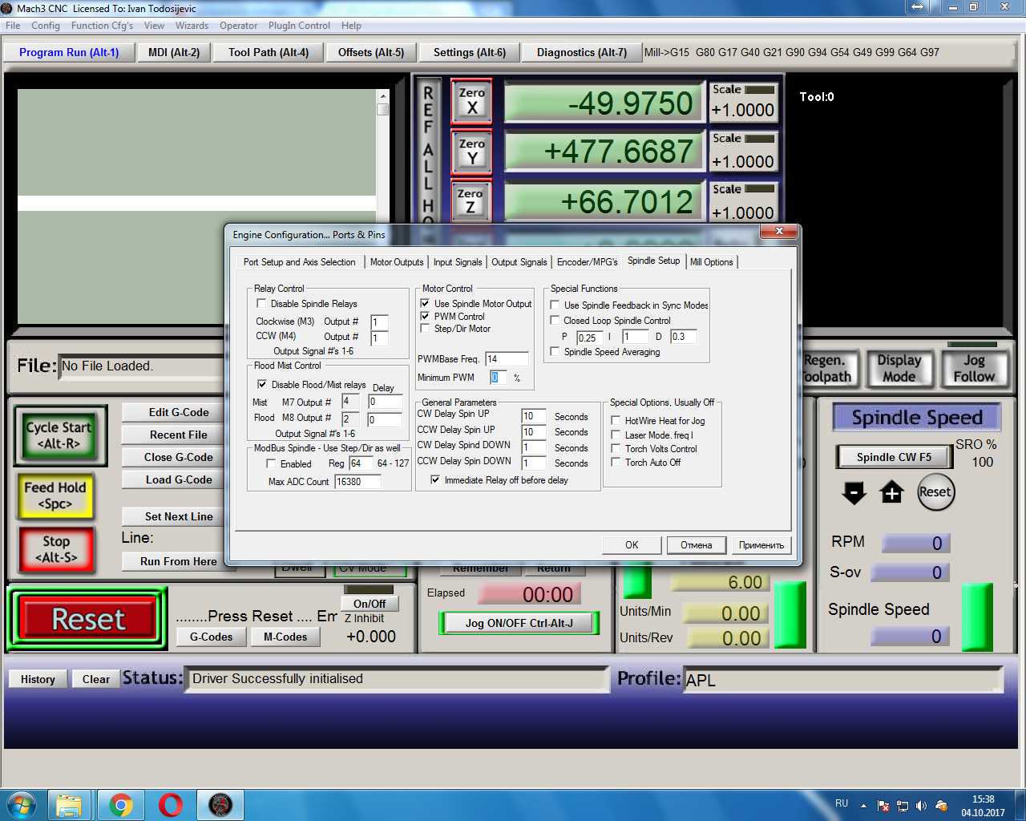The width and height of the screenshot is (1026, 821).
Task: Open Opera browser from the taskbar
Action: (171, 805)
